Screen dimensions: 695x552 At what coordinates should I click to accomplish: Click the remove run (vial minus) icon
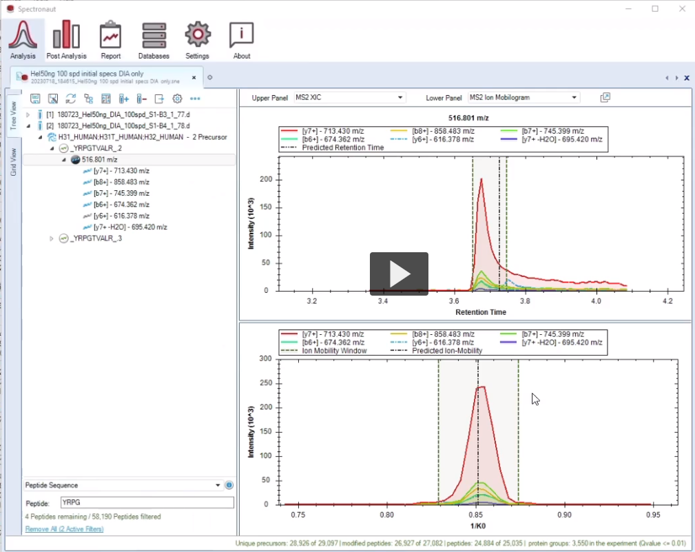pos(141,99)
